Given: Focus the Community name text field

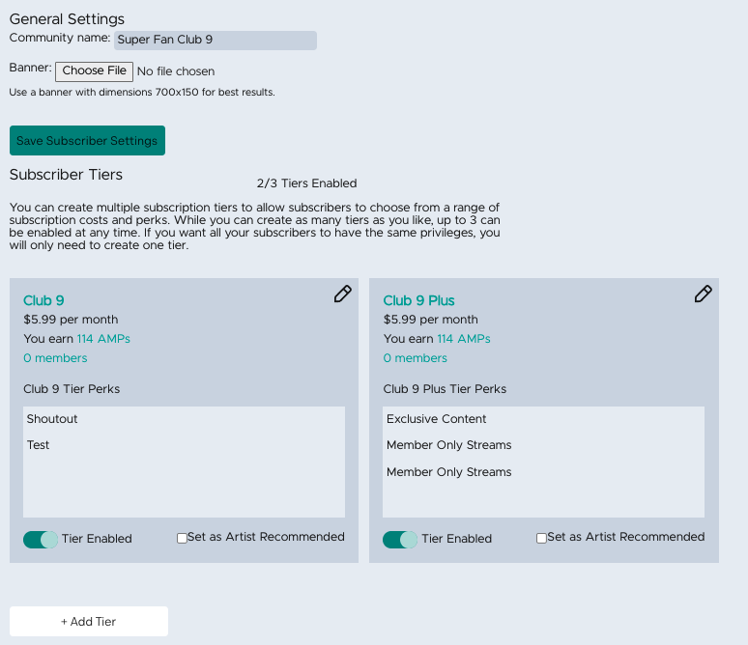Looking at the screenshot, I should coord(216,40).
